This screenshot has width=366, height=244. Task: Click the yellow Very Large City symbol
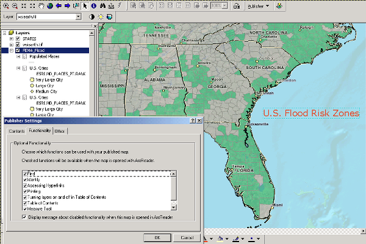coord(30,80)
